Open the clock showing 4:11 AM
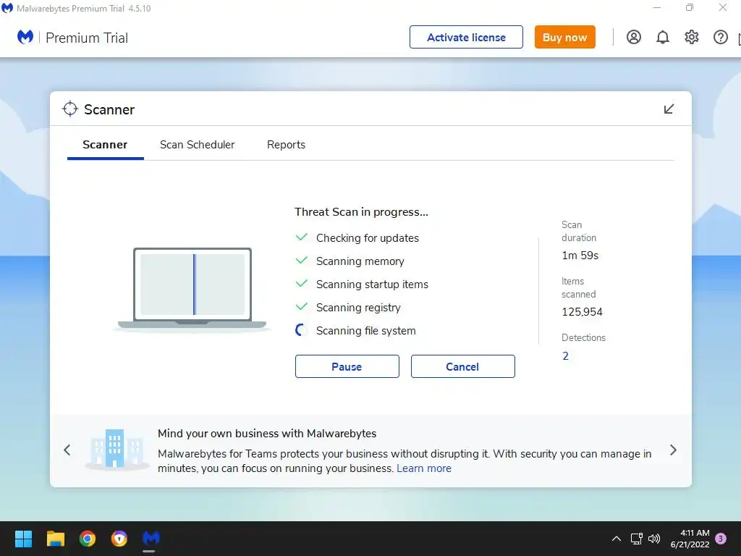 [690, 539]
